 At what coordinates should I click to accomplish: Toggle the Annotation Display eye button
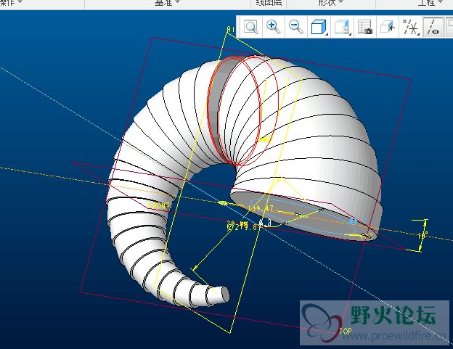tap(433, 27)
